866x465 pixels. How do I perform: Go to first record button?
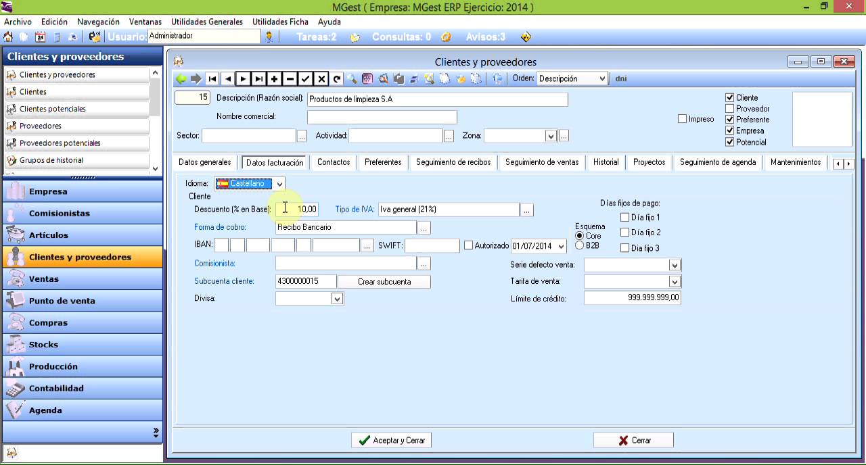click(x=212, y=79)
